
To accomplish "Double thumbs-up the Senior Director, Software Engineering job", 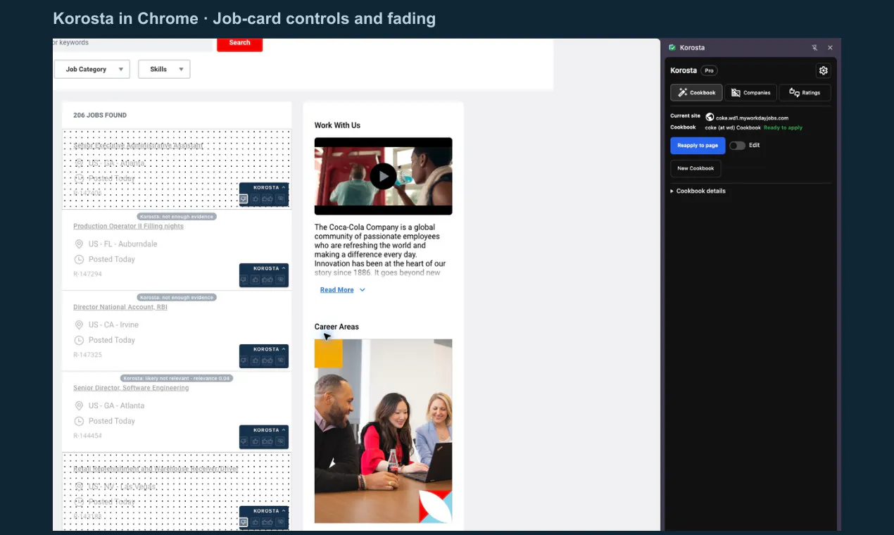I will [267, 441].
